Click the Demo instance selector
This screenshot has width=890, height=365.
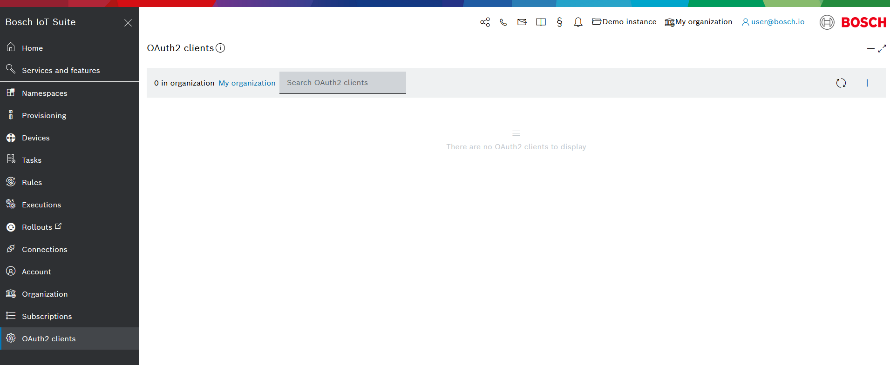(x=624, y=22)
